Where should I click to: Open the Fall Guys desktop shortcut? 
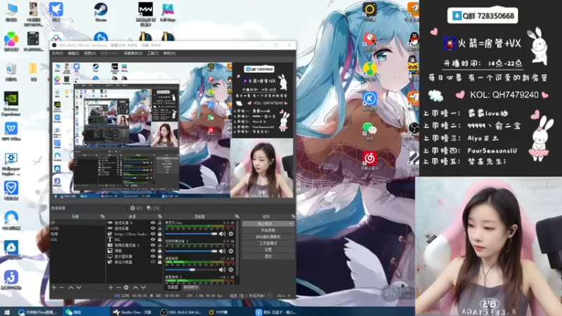168,12
